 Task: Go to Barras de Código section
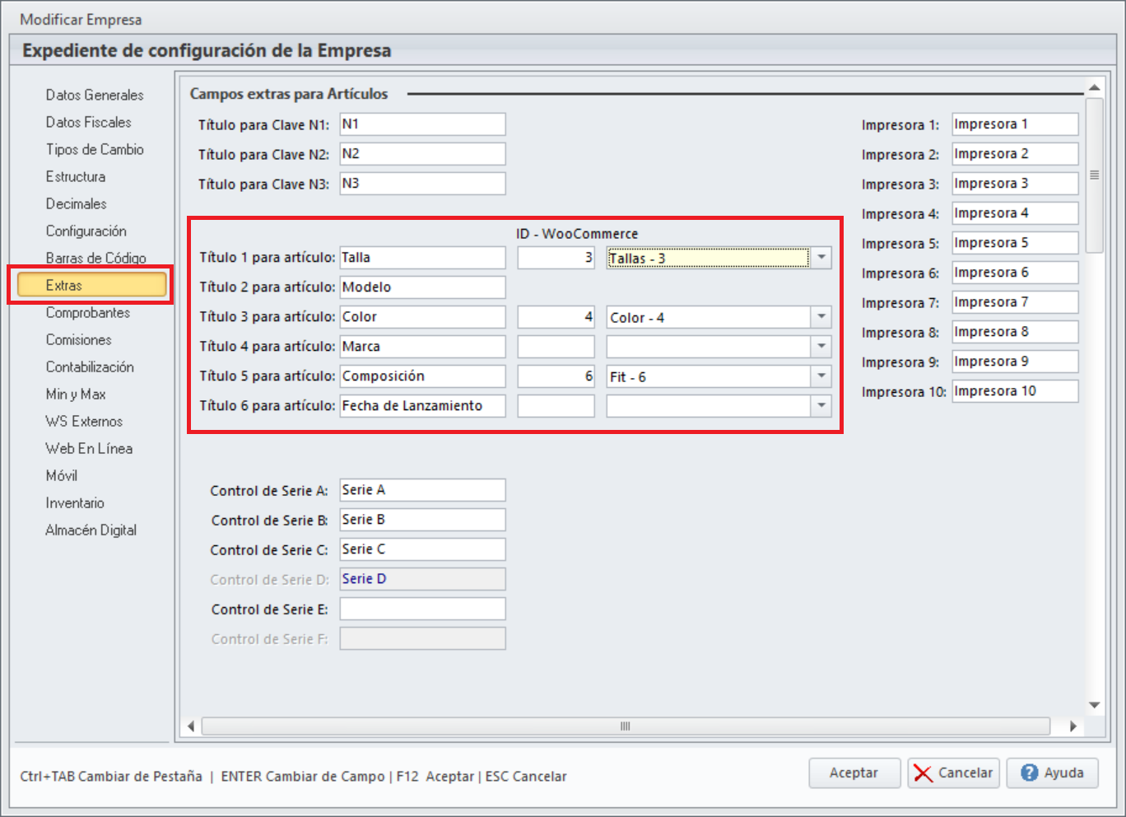[x=95, y=258]
